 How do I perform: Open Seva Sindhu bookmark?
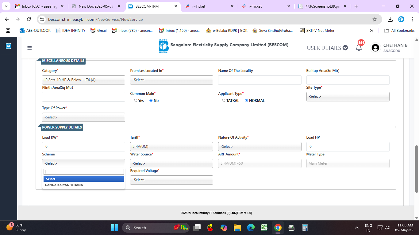point(273,30)
